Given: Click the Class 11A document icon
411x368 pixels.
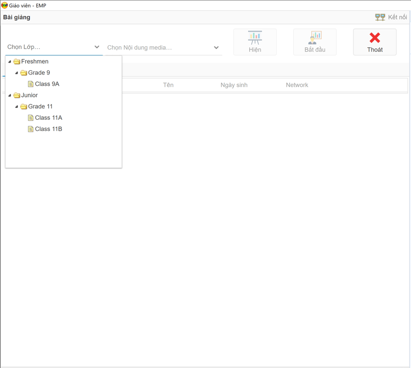Looking at the screenshot, I should tap(31, 118).
